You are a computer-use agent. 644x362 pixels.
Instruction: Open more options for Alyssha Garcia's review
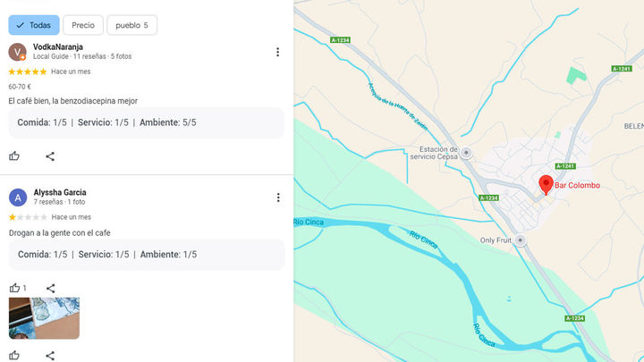277,198
